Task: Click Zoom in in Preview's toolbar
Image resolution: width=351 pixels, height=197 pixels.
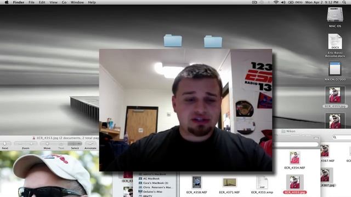Action: point(31,143)
